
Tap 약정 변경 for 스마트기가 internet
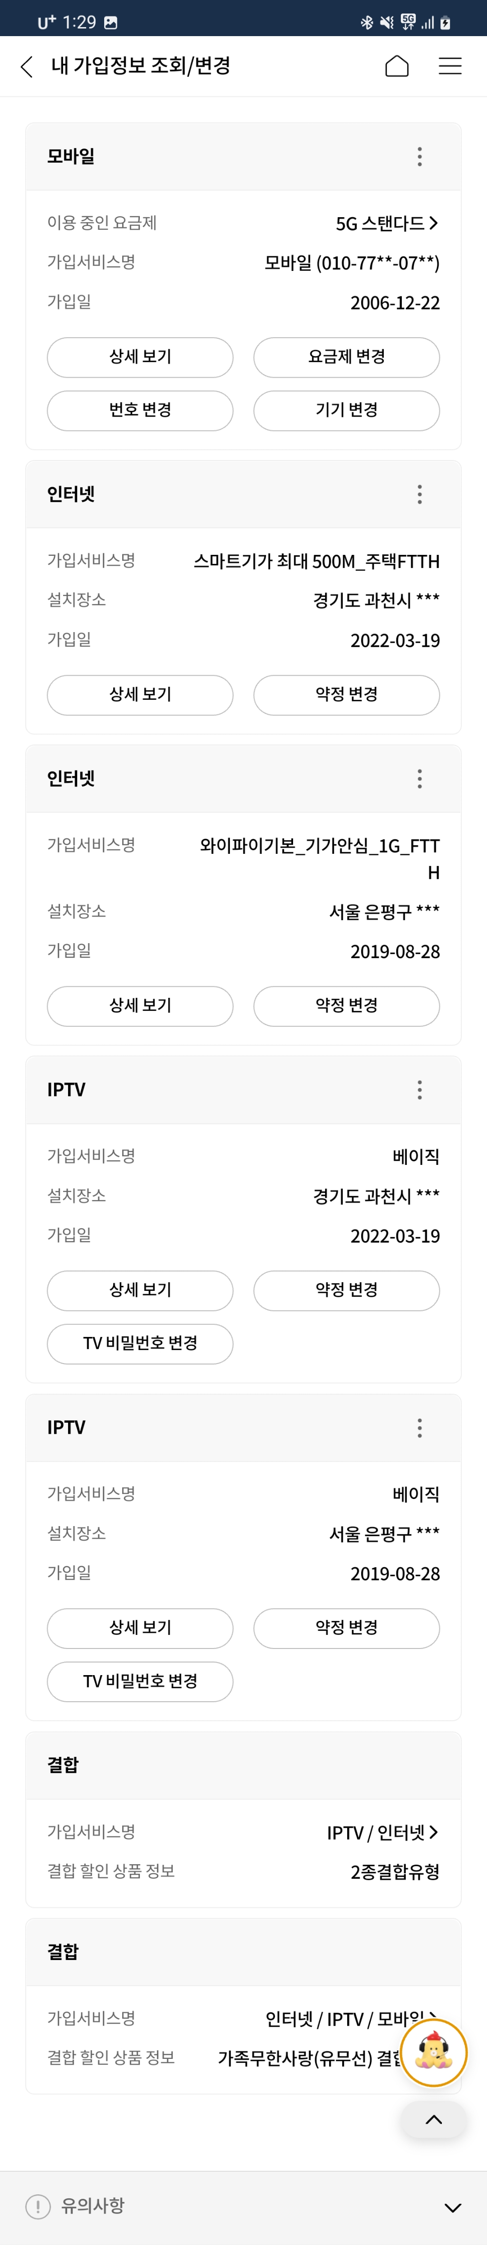(346, 695)
